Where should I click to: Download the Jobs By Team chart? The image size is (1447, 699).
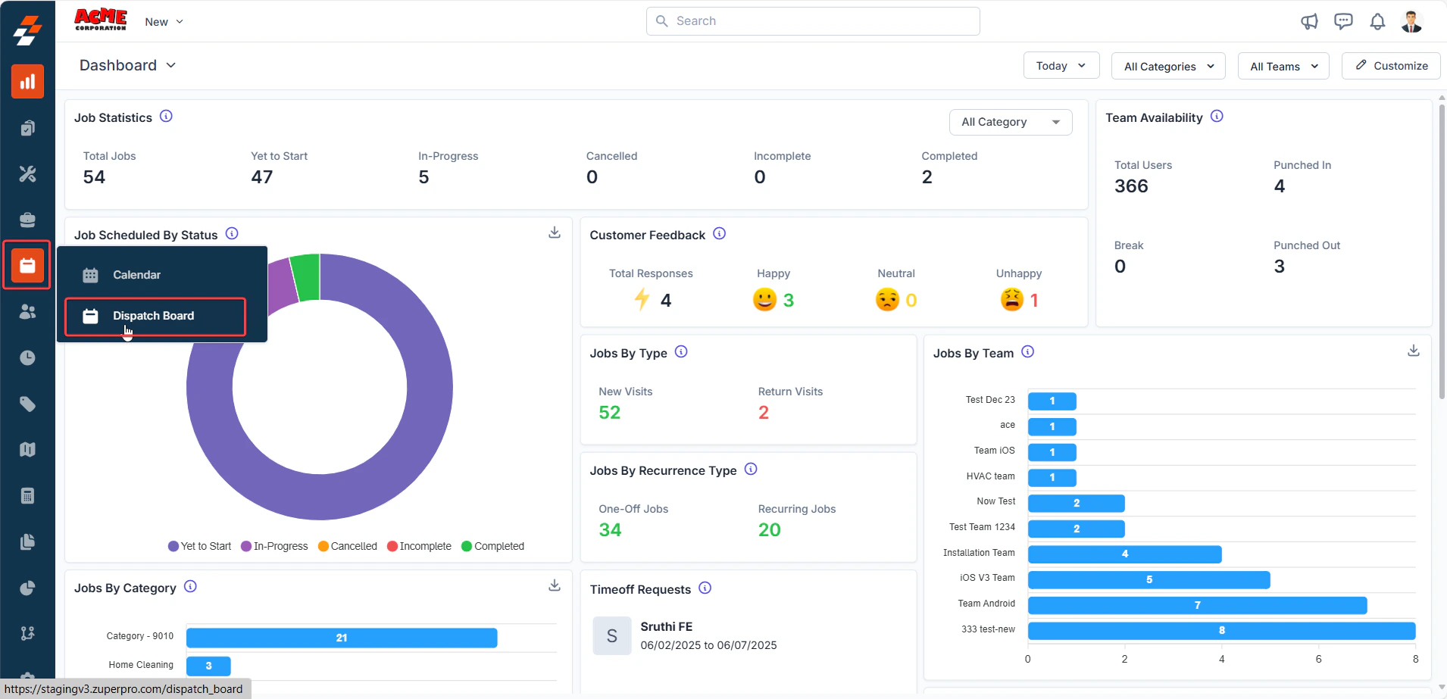click(x=1414, y=351)
